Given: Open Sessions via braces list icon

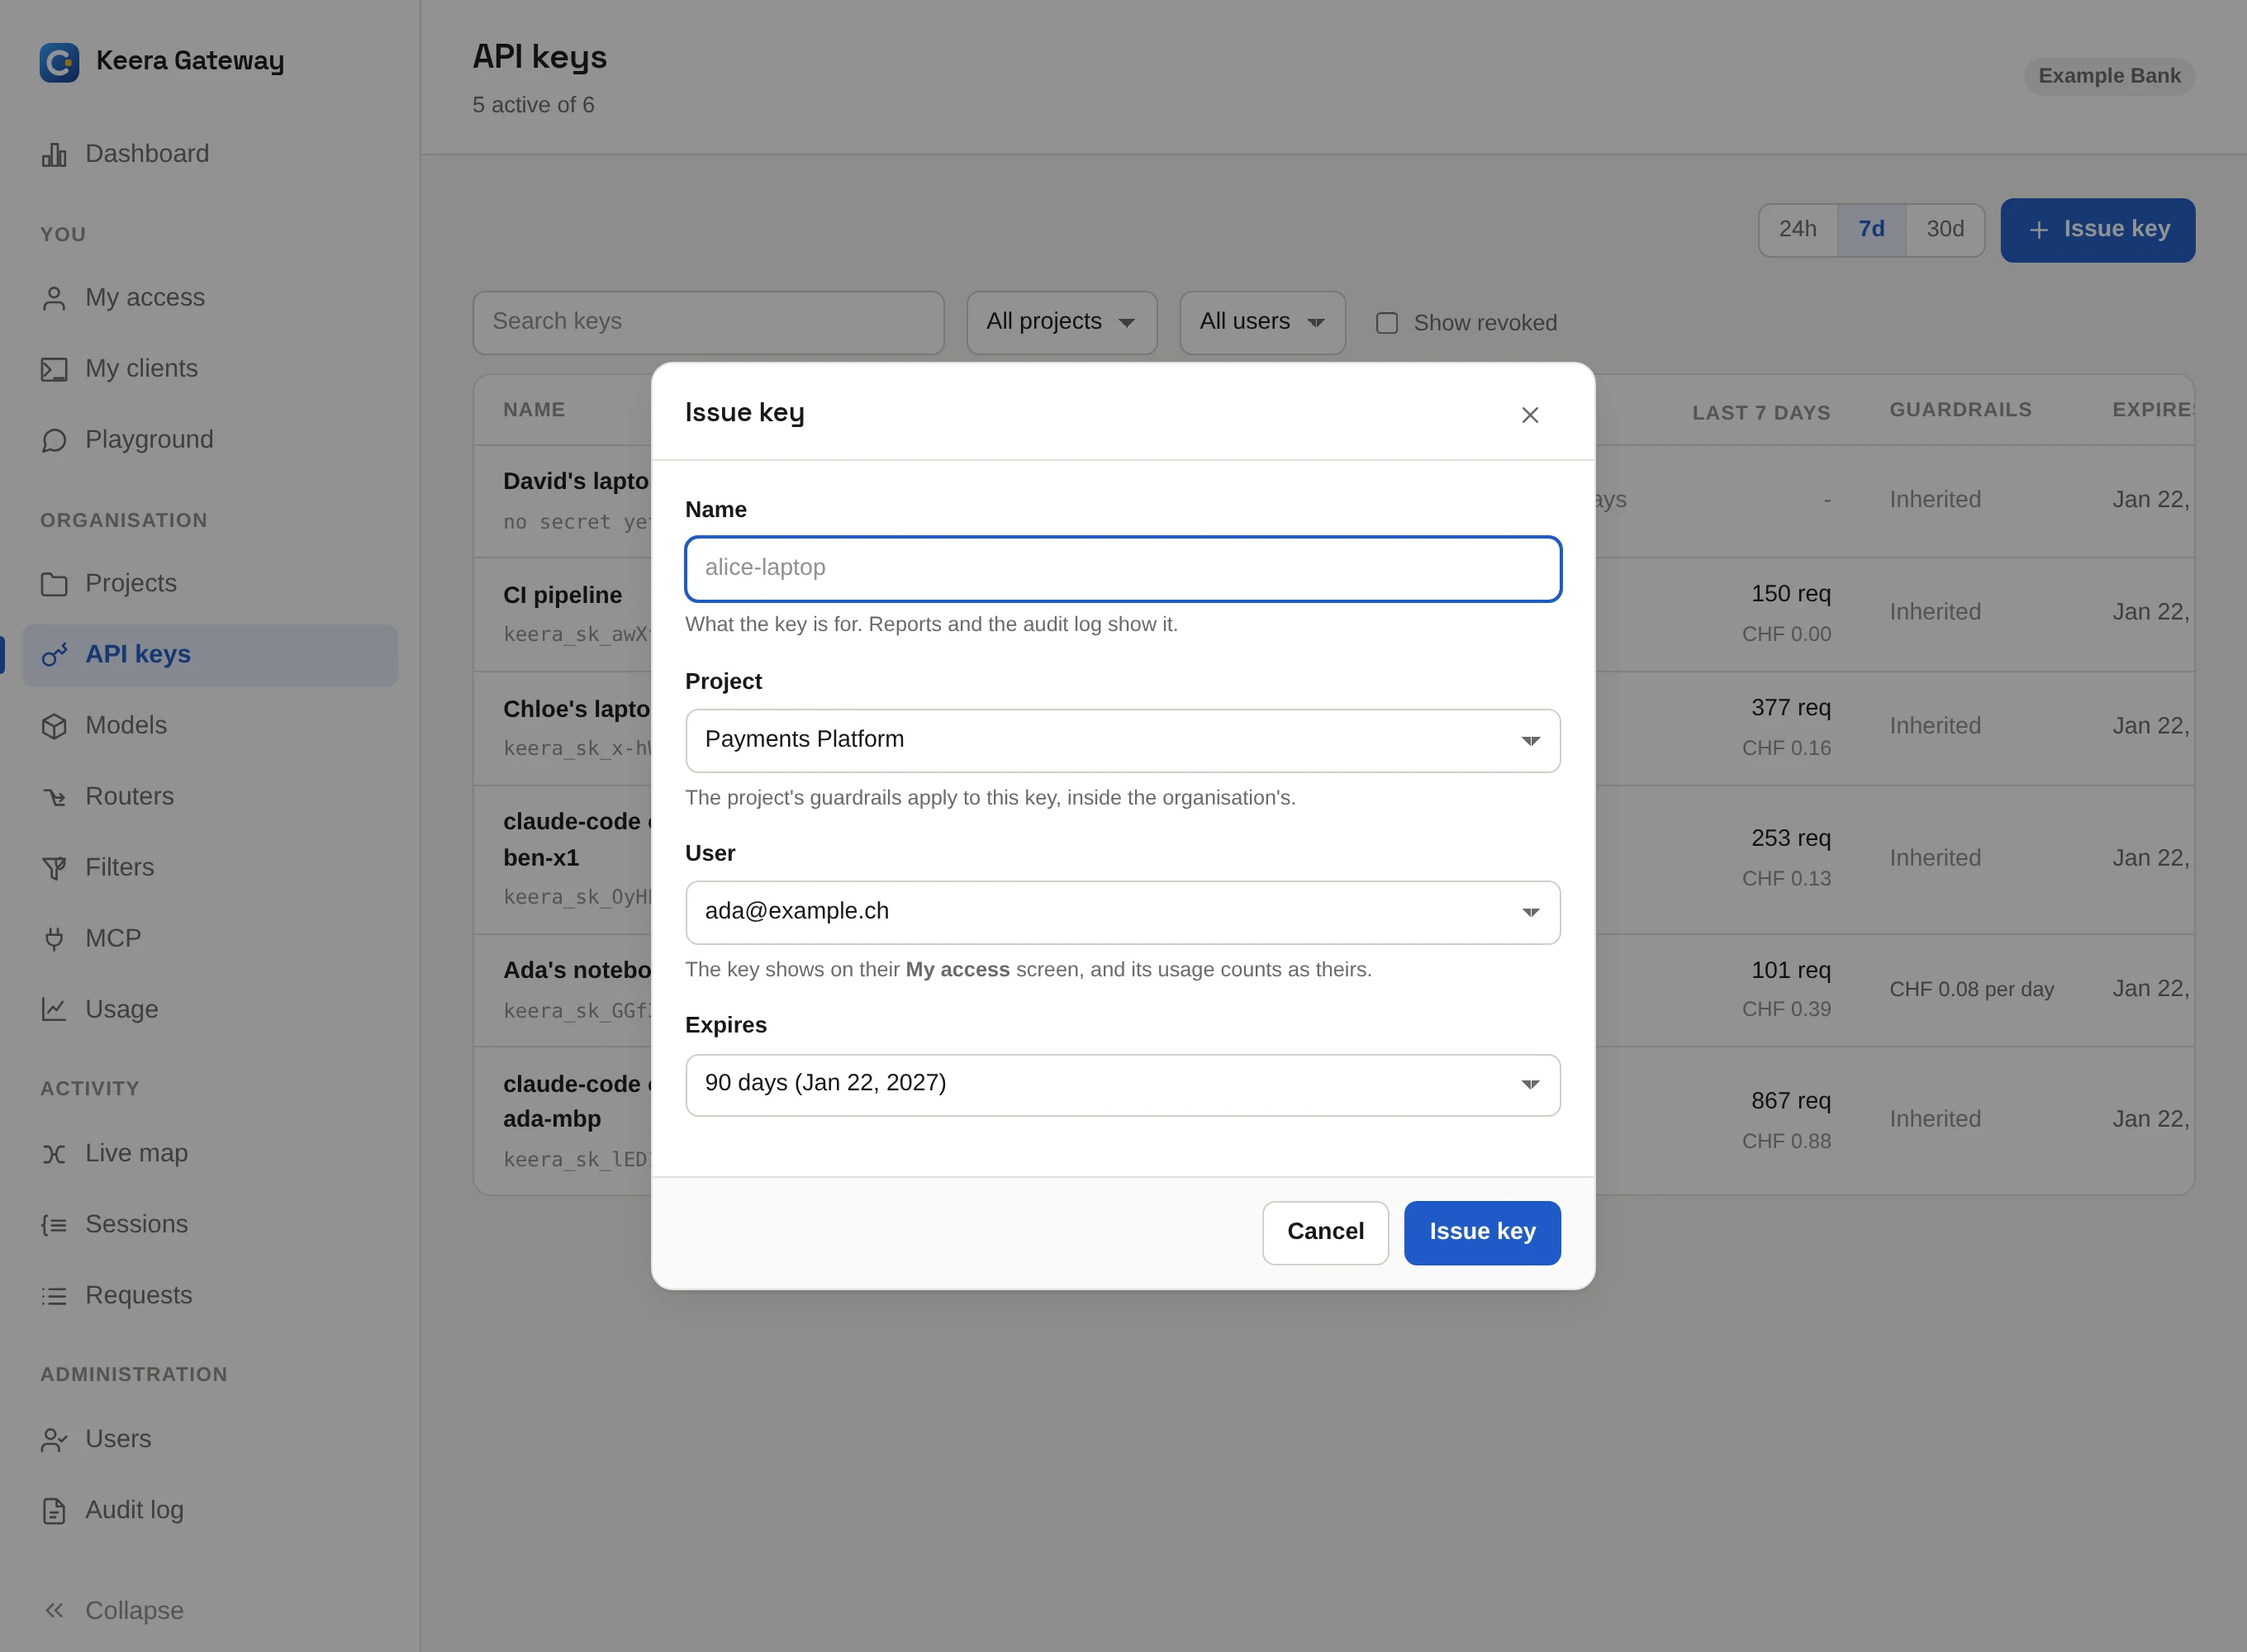Looking at the screenshot, I should point(54,1225).
